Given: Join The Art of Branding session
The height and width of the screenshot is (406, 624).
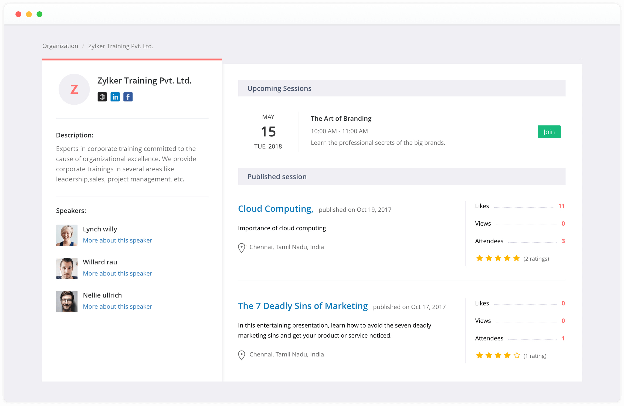Looking at the screenshot, I should point(549,132).
